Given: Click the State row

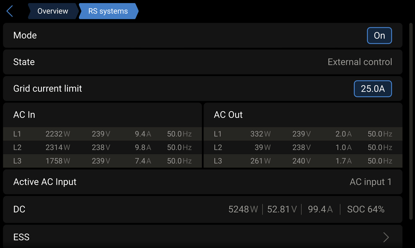Looking at the screenshot, I should [202, 62].
